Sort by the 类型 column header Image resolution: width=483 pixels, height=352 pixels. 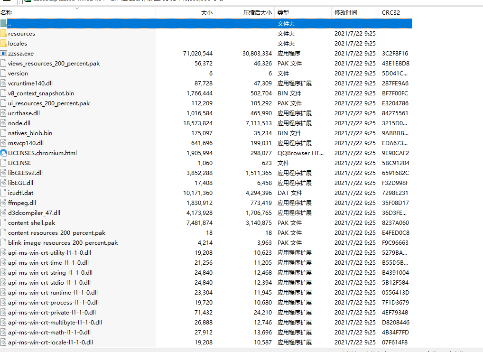pyautogui.click(x=283, y=13)
